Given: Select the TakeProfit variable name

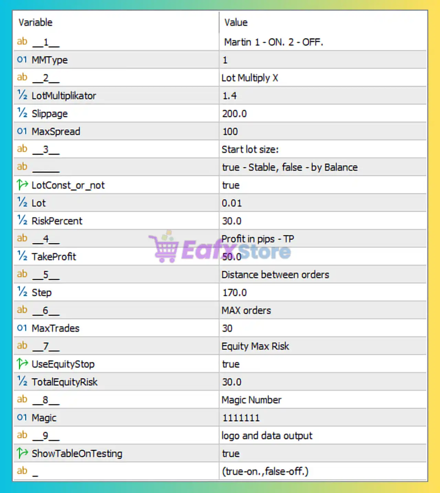Looking at the screenshot, I should coord(54,257).
